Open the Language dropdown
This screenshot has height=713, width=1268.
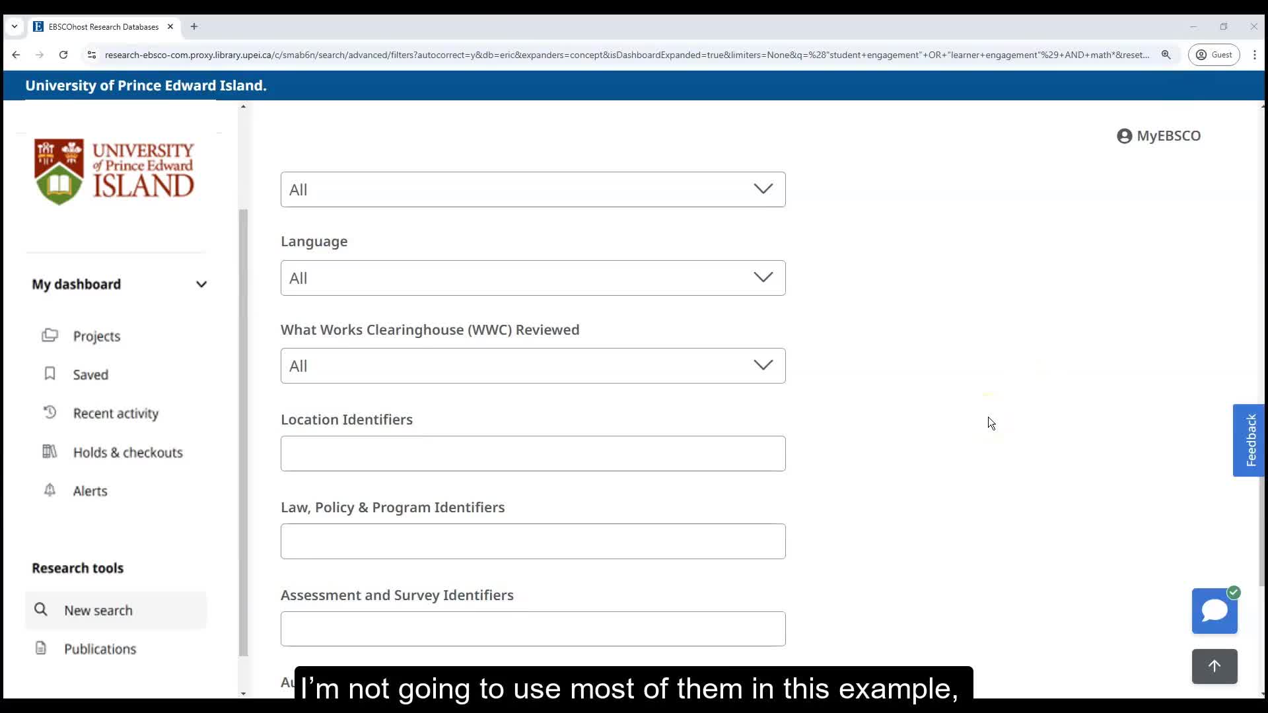(532, 278)
